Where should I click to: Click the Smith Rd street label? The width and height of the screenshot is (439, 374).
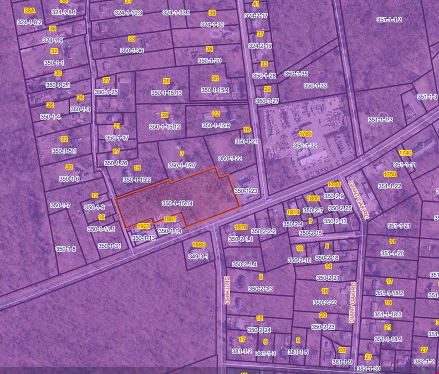226,290
